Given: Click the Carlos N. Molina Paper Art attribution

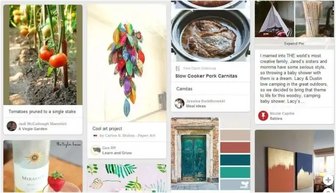Looking at the screenshot, I should coord(127,136).
